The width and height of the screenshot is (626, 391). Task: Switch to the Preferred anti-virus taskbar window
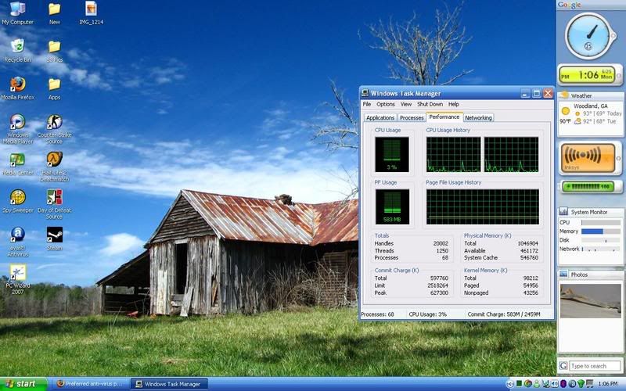pyautogui.click(x=91, y=384)
